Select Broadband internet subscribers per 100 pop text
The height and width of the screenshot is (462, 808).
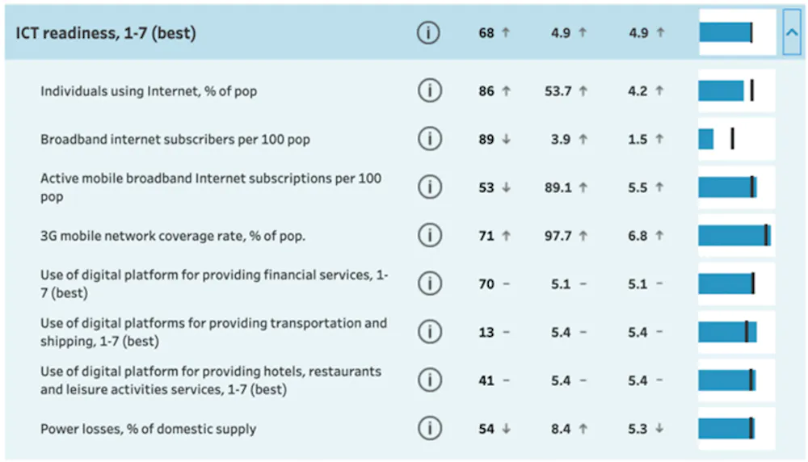click(175, 139)
